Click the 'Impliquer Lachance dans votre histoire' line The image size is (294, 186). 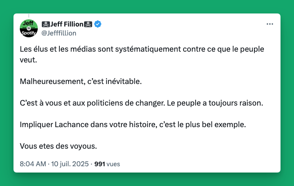(x=89, y=124)
